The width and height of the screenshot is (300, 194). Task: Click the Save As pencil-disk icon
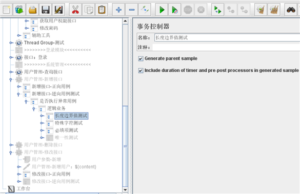click(58, 10)
